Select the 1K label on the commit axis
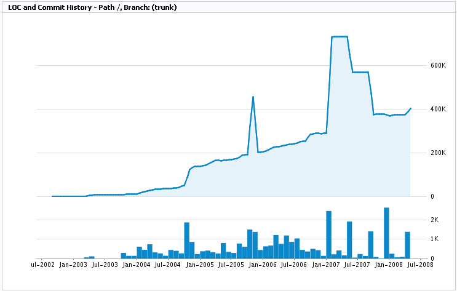Viewport: 457px width, 291px height. [x=434, y=239]
